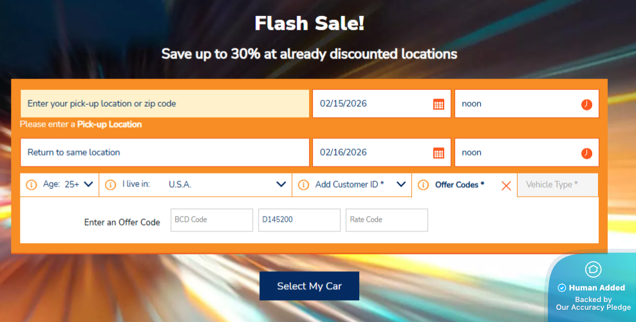The image size is (636, 322).
Task: Click info icon next to Add Customer ID
Action: click(x=303, y=184)
